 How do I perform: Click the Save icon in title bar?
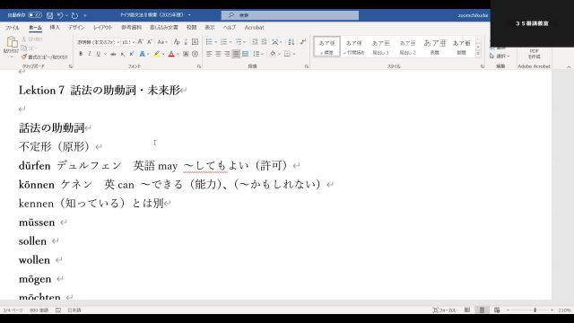[x=50, y=15]
